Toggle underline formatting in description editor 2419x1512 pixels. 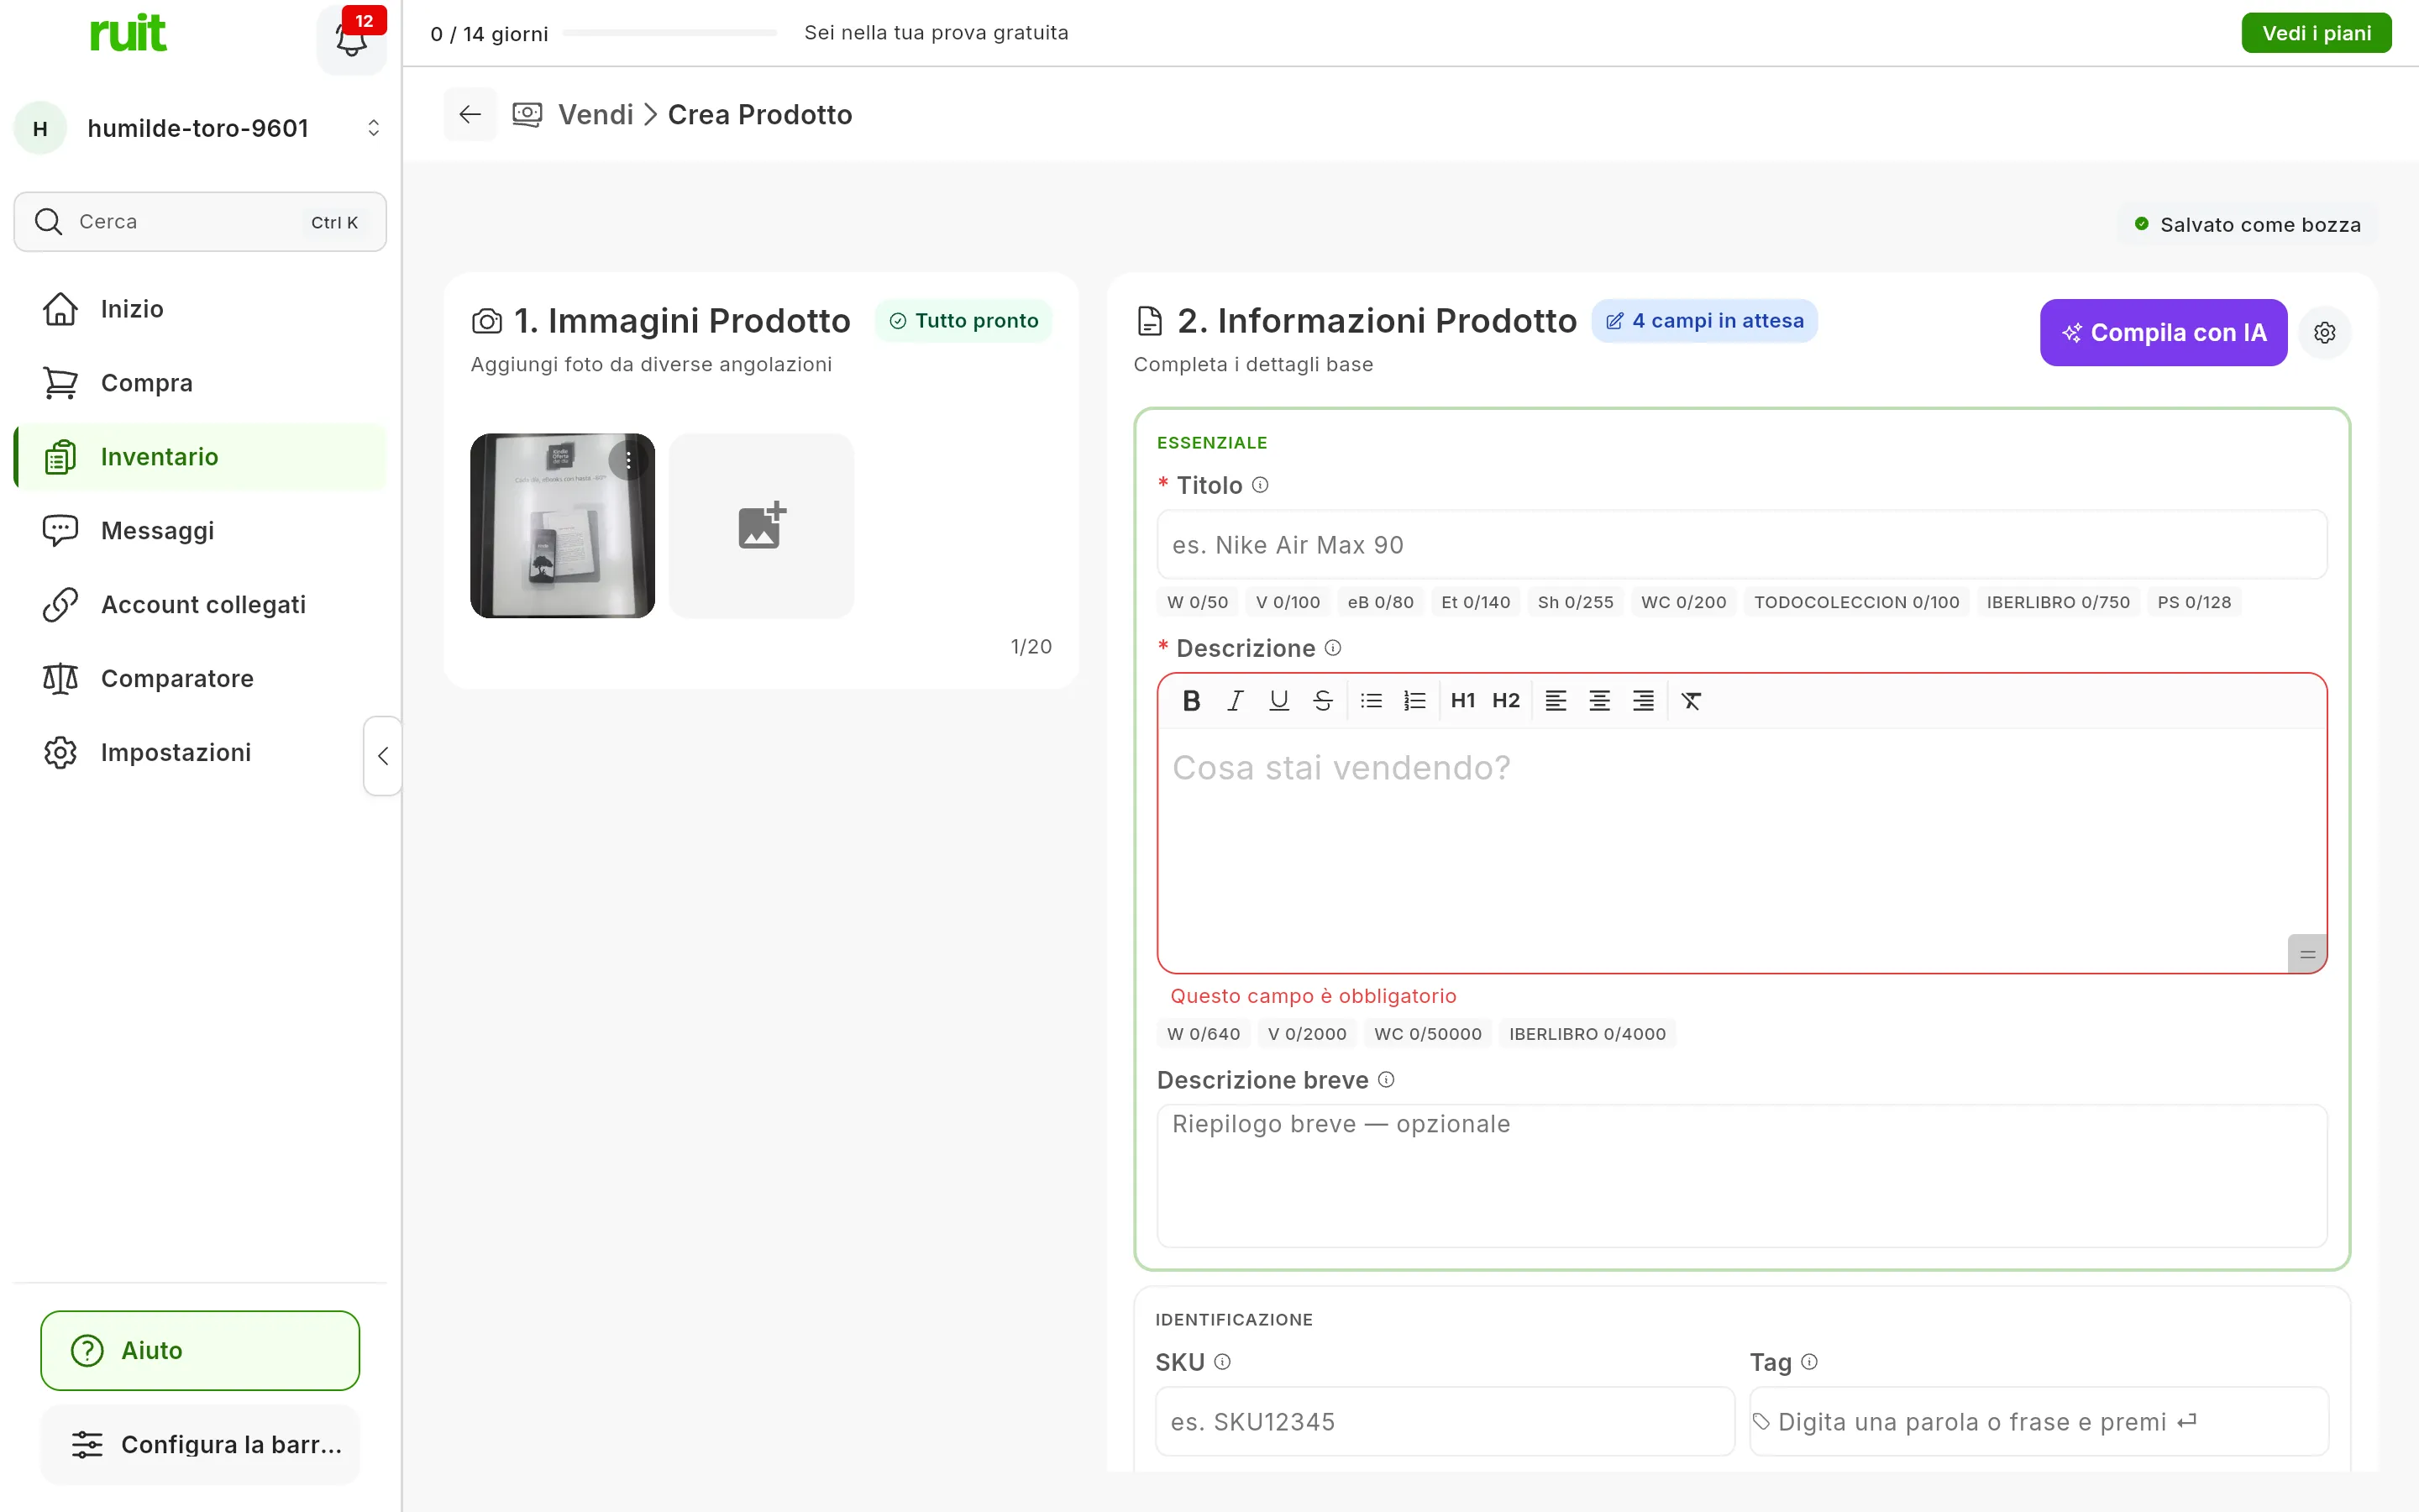1278,701
